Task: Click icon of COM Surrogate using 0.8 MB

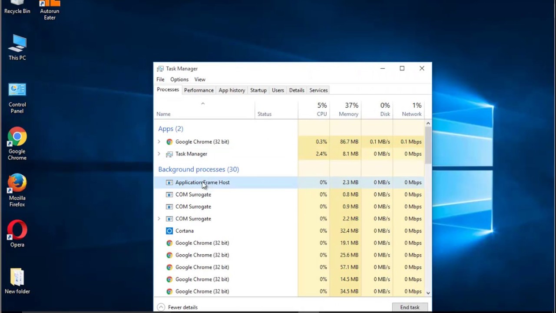Action: click(169, 195)
